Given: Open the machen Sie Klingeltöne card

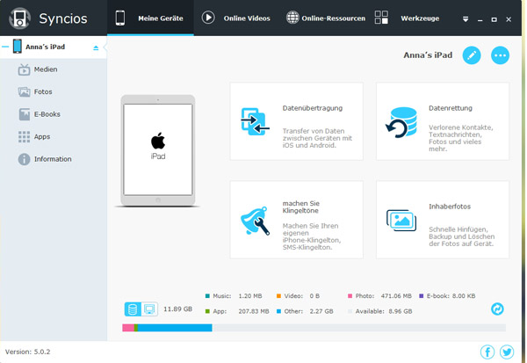Looking at the screenshot, I should [297, 220].
